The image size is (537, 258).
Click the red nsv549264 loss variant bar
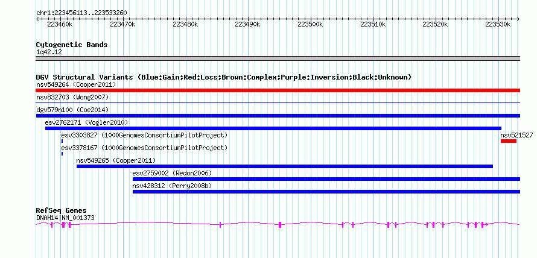click(278, 90)
